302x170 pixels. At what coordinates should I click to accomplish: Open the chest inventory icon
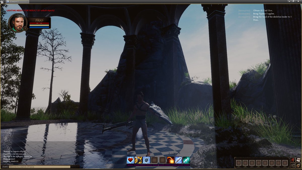point(293,165)
